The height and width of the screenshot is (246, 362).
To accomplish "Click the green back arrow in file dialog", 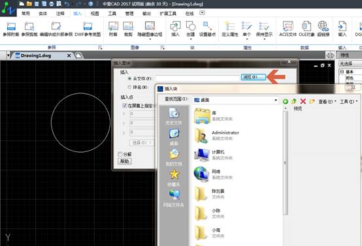I will click(x=286, y=101).
